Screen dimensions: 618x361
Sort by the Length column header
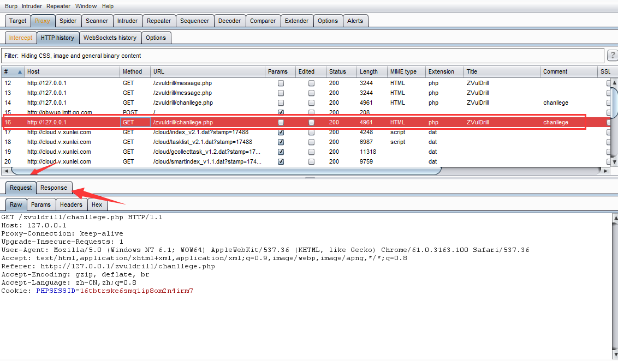(372, 71)
